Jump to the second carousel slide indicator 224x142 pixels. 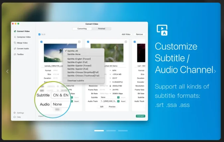(x=111, y=131)
